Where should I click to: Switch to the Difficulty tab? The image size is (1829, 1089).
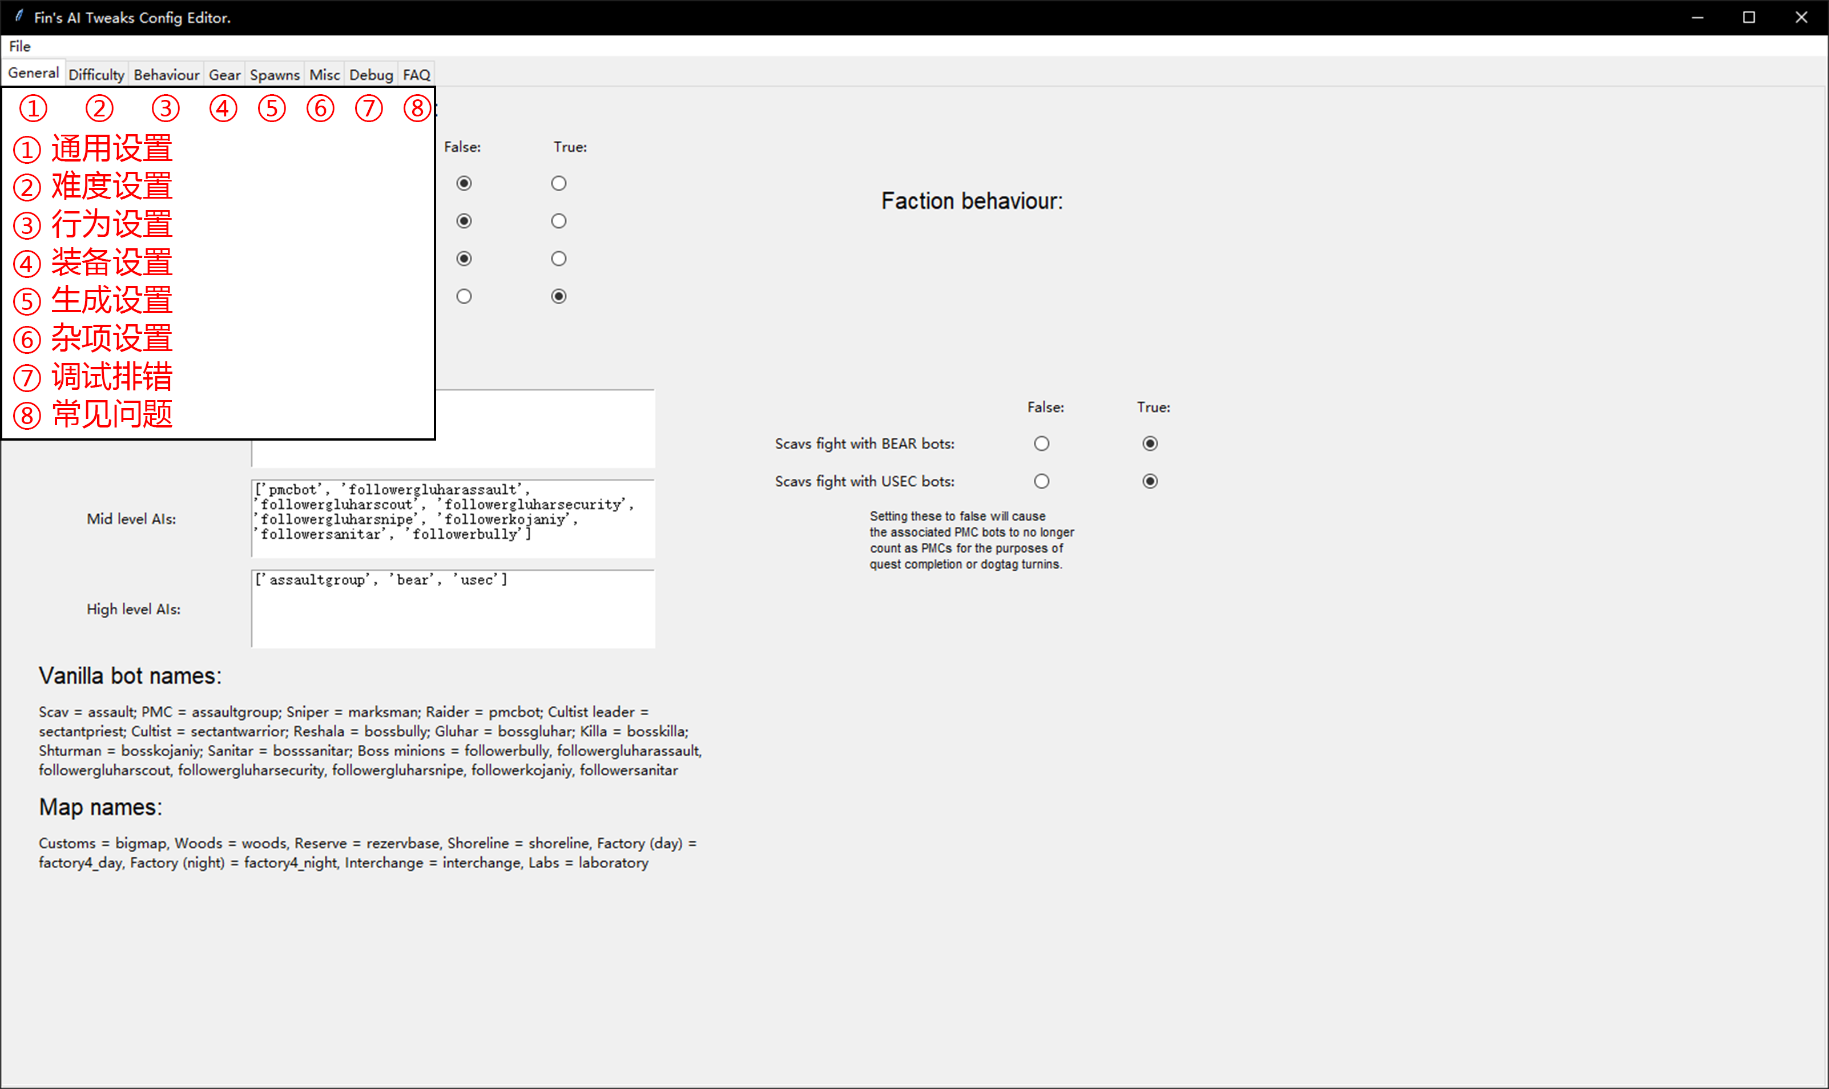pos(96,75)
